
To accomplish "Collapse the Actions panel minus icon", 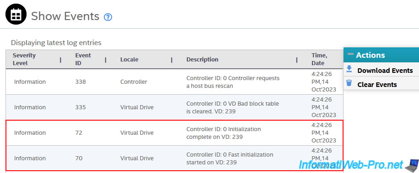I will (350, 54).
